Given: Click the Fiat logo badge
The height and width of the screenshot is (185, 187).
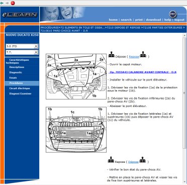Looking at the screenshot, I should pos(172,14).
